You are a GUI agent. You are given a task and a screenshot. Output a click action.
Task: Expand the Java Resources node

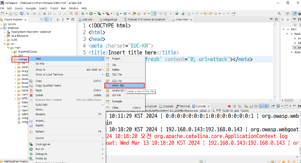(5, 36)
